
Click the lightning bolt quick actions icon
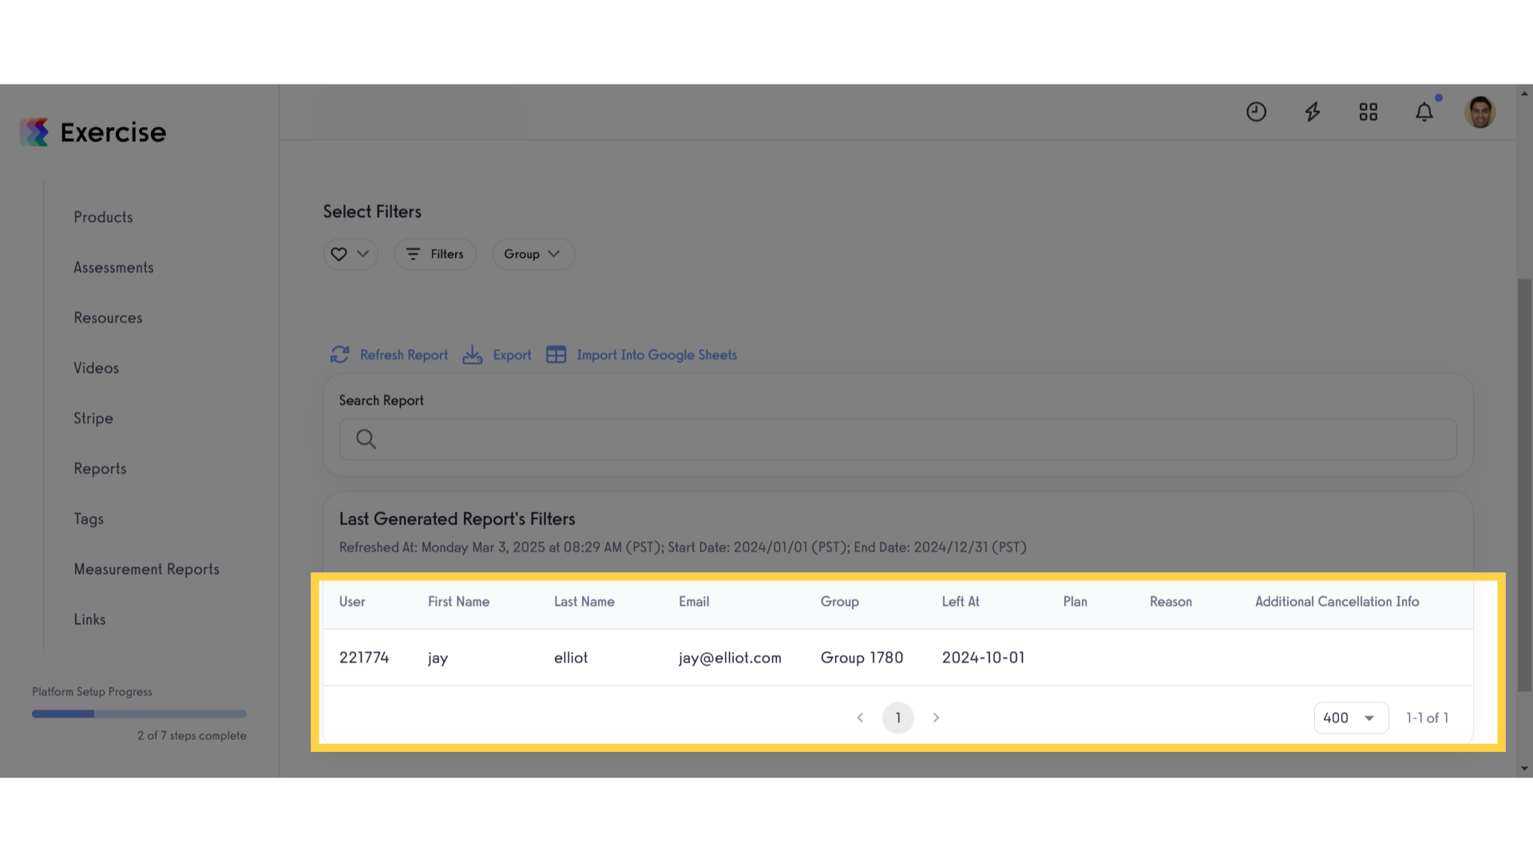(1312, 112)
